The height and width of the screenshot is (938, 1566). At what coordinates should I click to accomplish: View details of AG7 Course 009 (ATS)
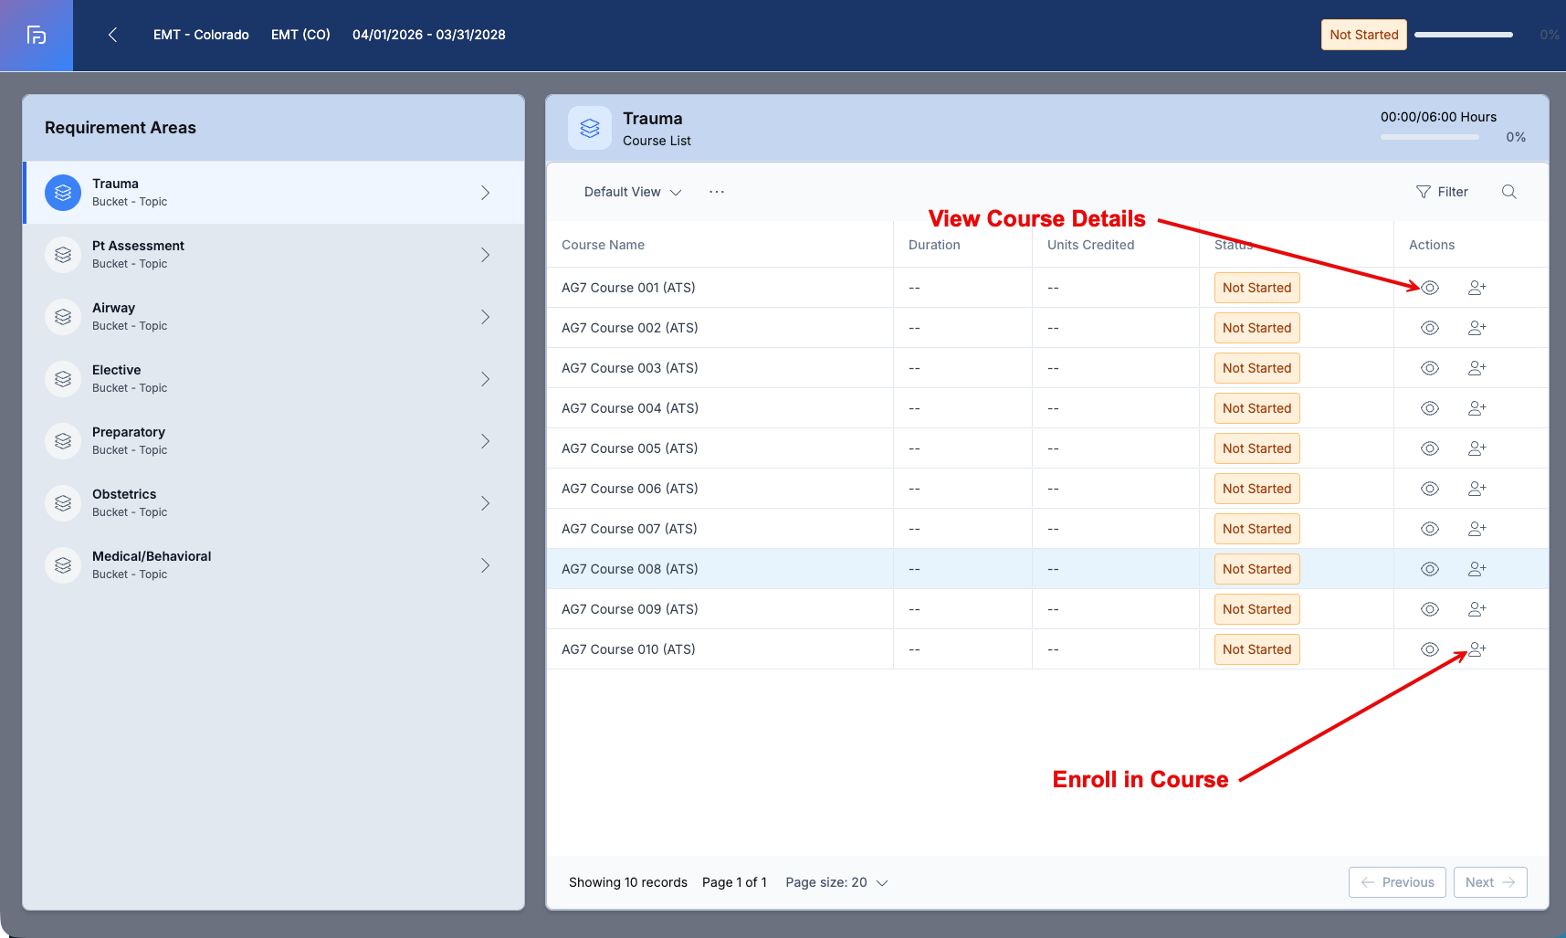(x=1430, y=609)
